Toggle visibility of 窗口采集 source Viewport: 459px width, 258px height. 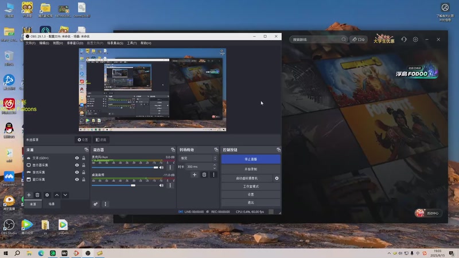point(77,179)
